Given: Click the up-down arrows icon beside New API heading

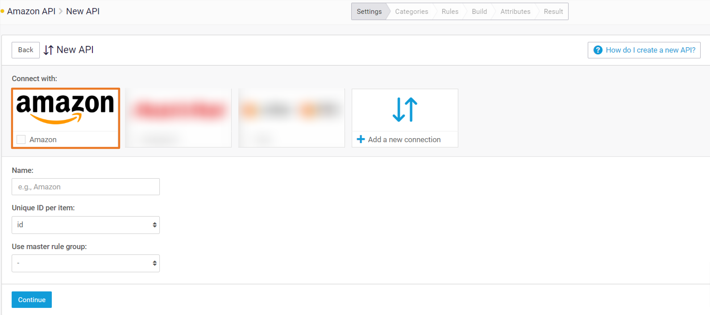Looking at the screenshot, I should [48, 50].
